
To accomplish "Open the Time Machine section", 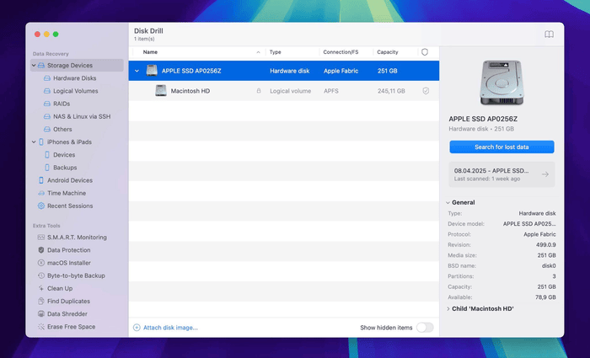I will 67,193.
